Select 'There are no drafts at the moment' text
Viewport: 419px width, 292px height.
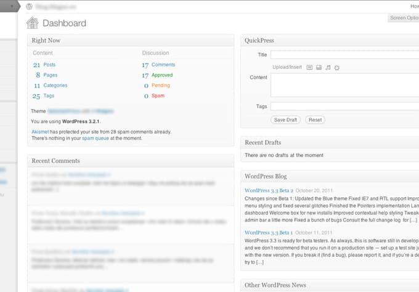(x=284, y=155)
